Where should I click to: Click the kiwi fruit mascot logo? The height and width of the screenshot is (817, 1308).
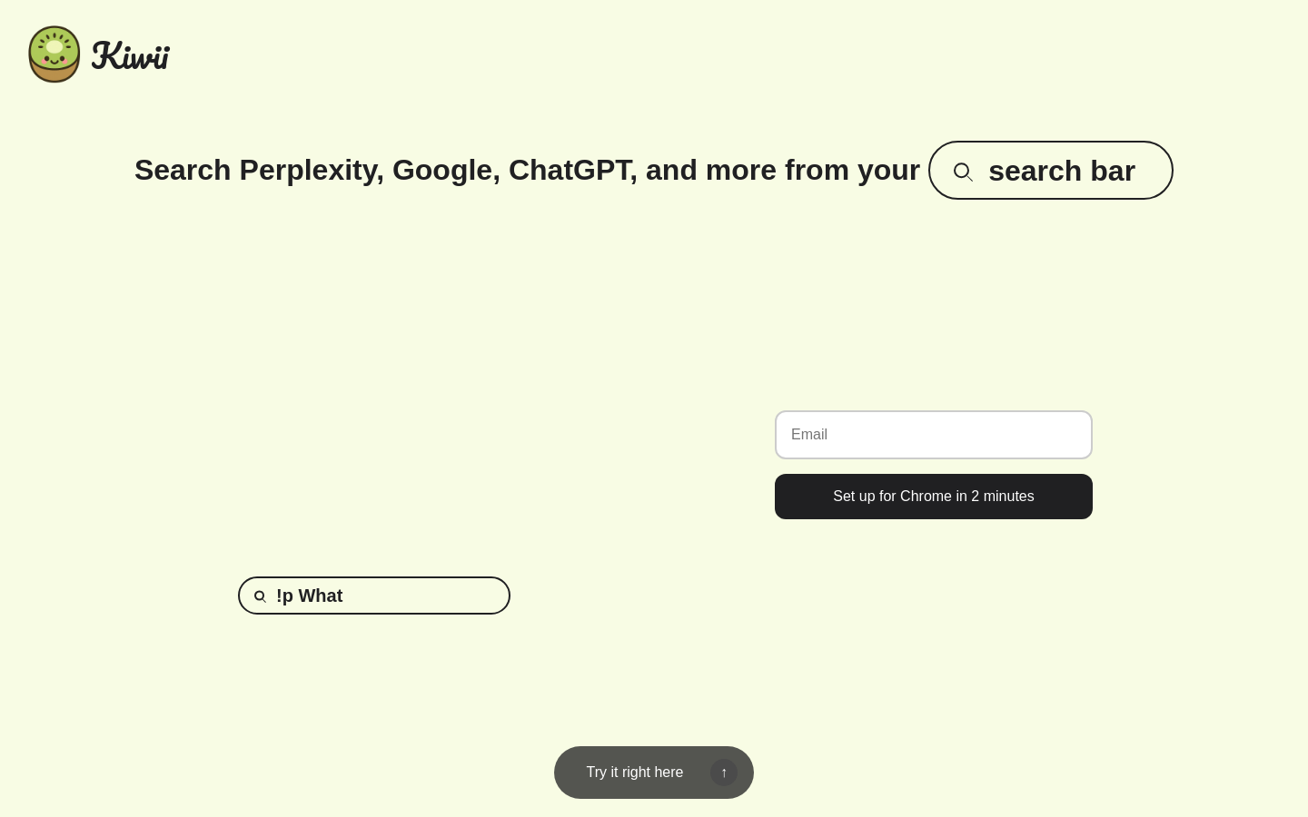[x=54, y=54]
